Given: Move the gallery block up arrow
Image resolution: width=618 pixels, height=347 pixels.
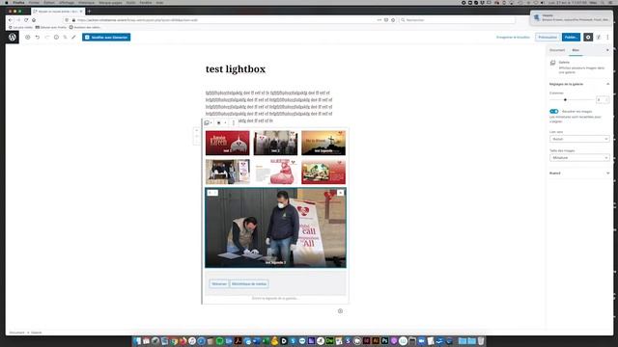Looking at the screenshot, I should (x=196, y=130).
